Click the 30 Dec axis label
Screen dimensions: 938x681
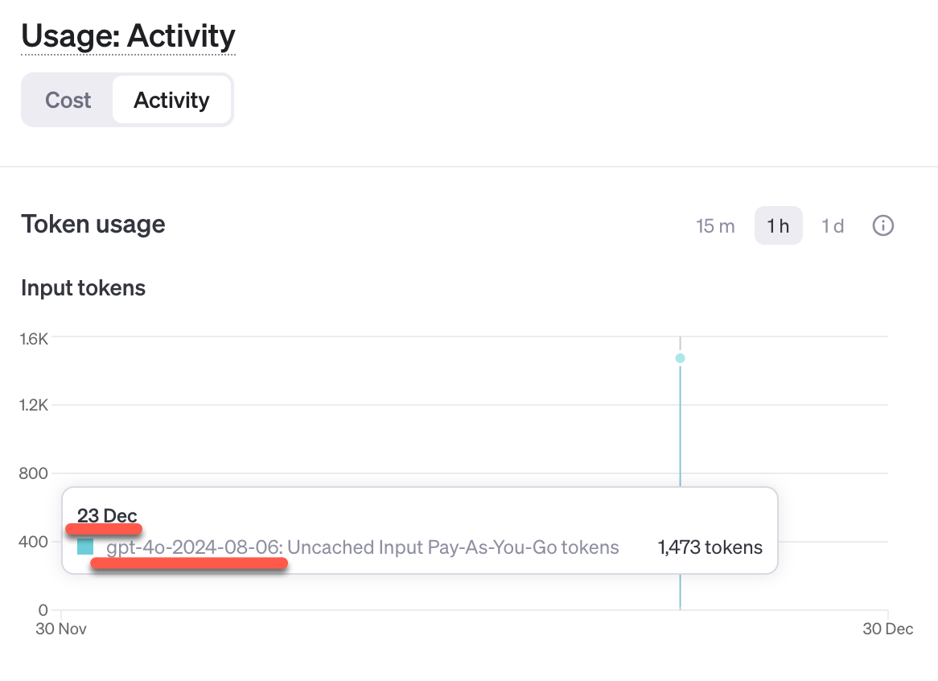pyautogui.click(x=888, y=629)
